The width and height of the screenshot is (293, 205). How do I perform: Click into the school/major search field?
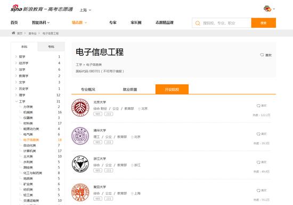point(222,23)
